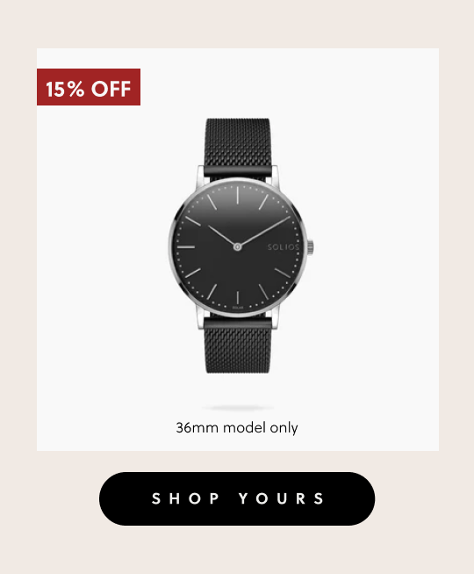Click the upper black mesh strap
This screenshot has height=574, width=474.
238,146
